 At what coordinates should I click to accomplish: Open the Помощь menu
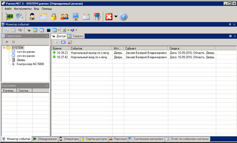(47, 9)
